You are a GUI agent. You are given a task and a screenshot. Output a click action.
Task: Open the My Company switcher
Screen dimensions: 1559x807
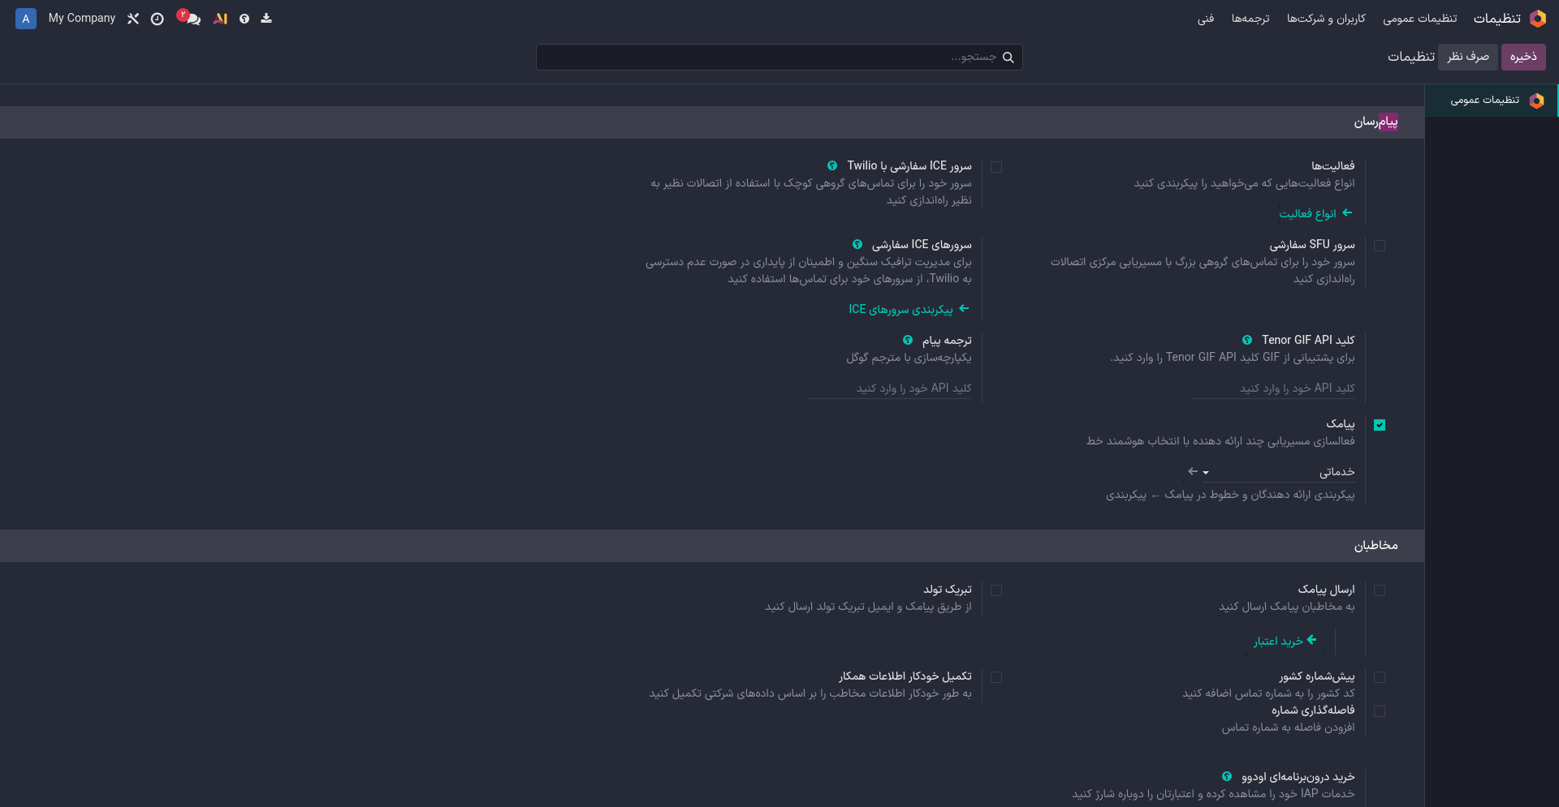point(81,18)
